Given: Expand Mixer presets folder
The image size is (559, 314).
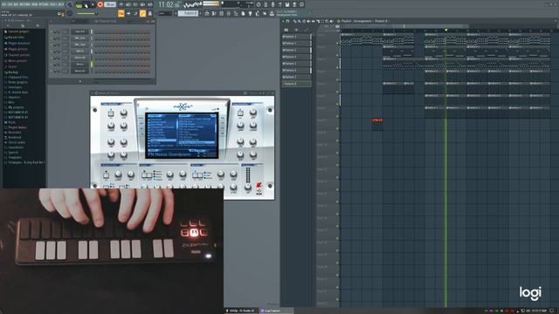Looking at the screenshot, I should click(17, 61).
